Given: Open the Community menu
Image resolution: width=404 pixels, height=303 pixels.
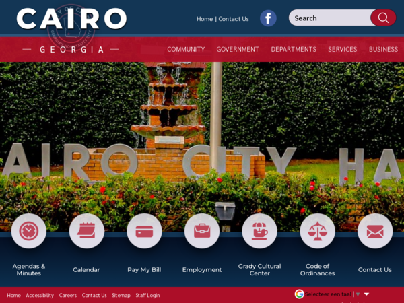Looking at the screenshot, I should (x=186, y=49).
